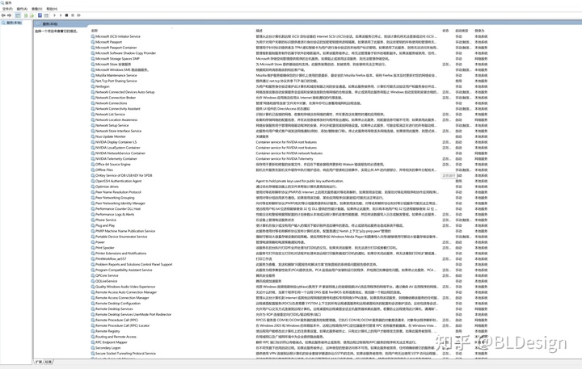Open the 文件(F) menu

7,9
